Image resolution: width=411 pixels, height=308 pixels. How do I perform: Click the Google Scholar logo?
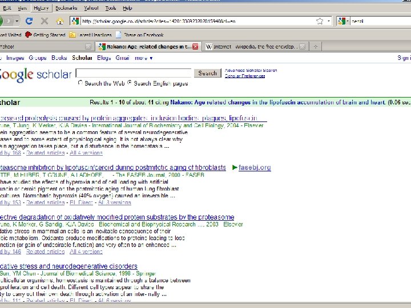[35, 75]
